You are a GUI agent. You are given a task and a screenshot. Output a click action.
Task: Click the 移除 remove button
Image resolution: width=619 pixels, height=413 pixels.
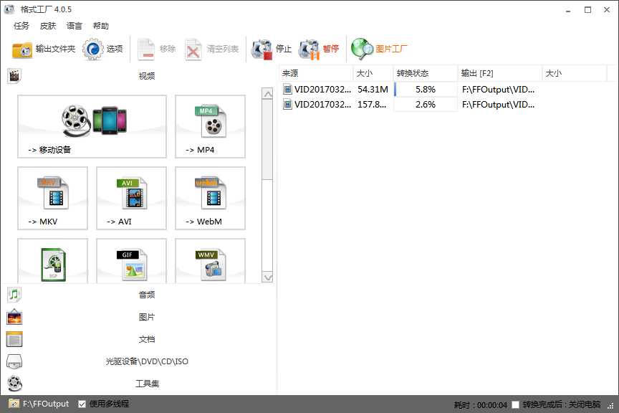(156, 49)
